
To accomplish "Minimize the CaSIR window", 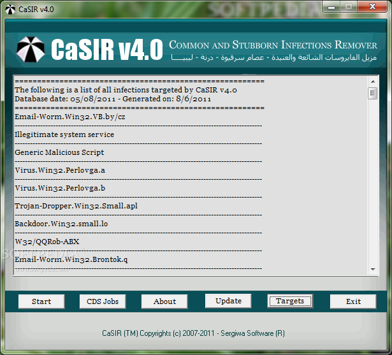I will tap(331, 7).
